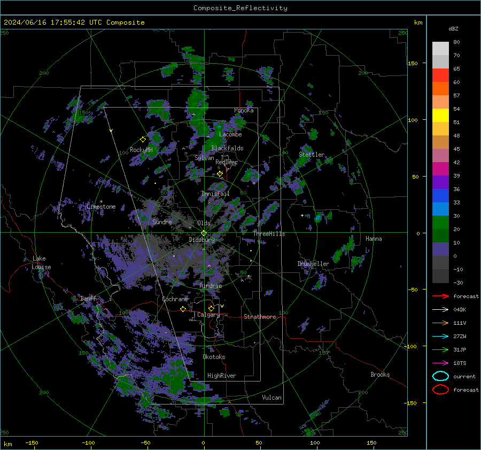Click the Lacombe map label
The image size is (481, 450).
[230, 134]
